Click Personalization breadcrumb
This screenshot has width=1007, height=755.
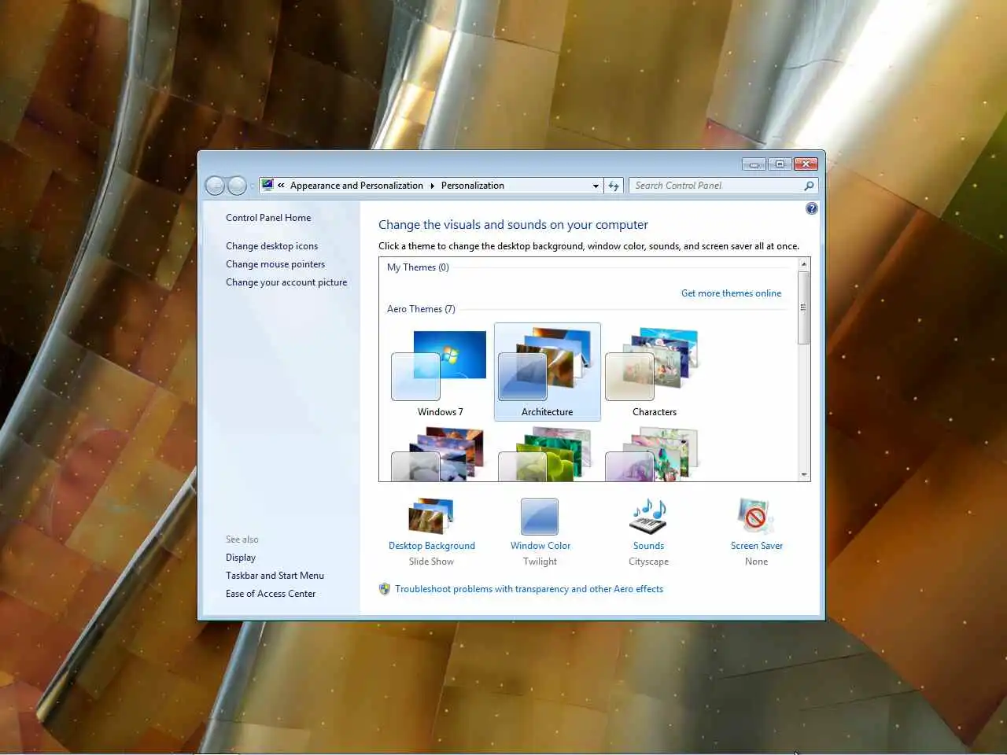click(473, 186)
